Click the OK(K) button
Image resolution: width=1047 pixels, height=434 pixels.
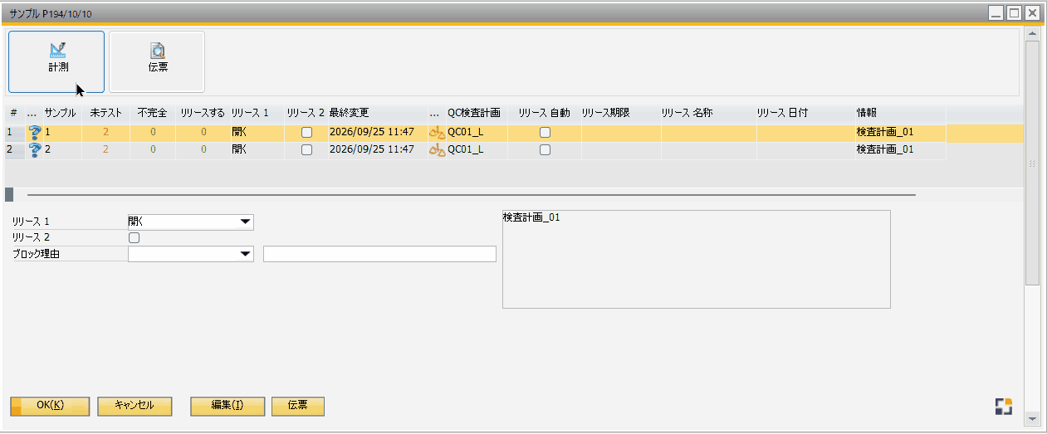tap(49, 406)
